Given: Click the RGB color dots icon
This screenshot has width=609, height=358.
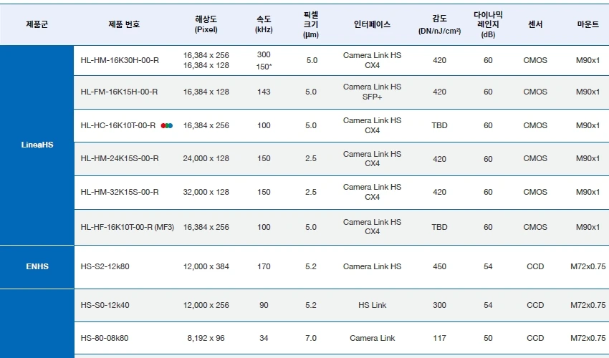Looking at the screenshot, I should (x=167, y=125).
